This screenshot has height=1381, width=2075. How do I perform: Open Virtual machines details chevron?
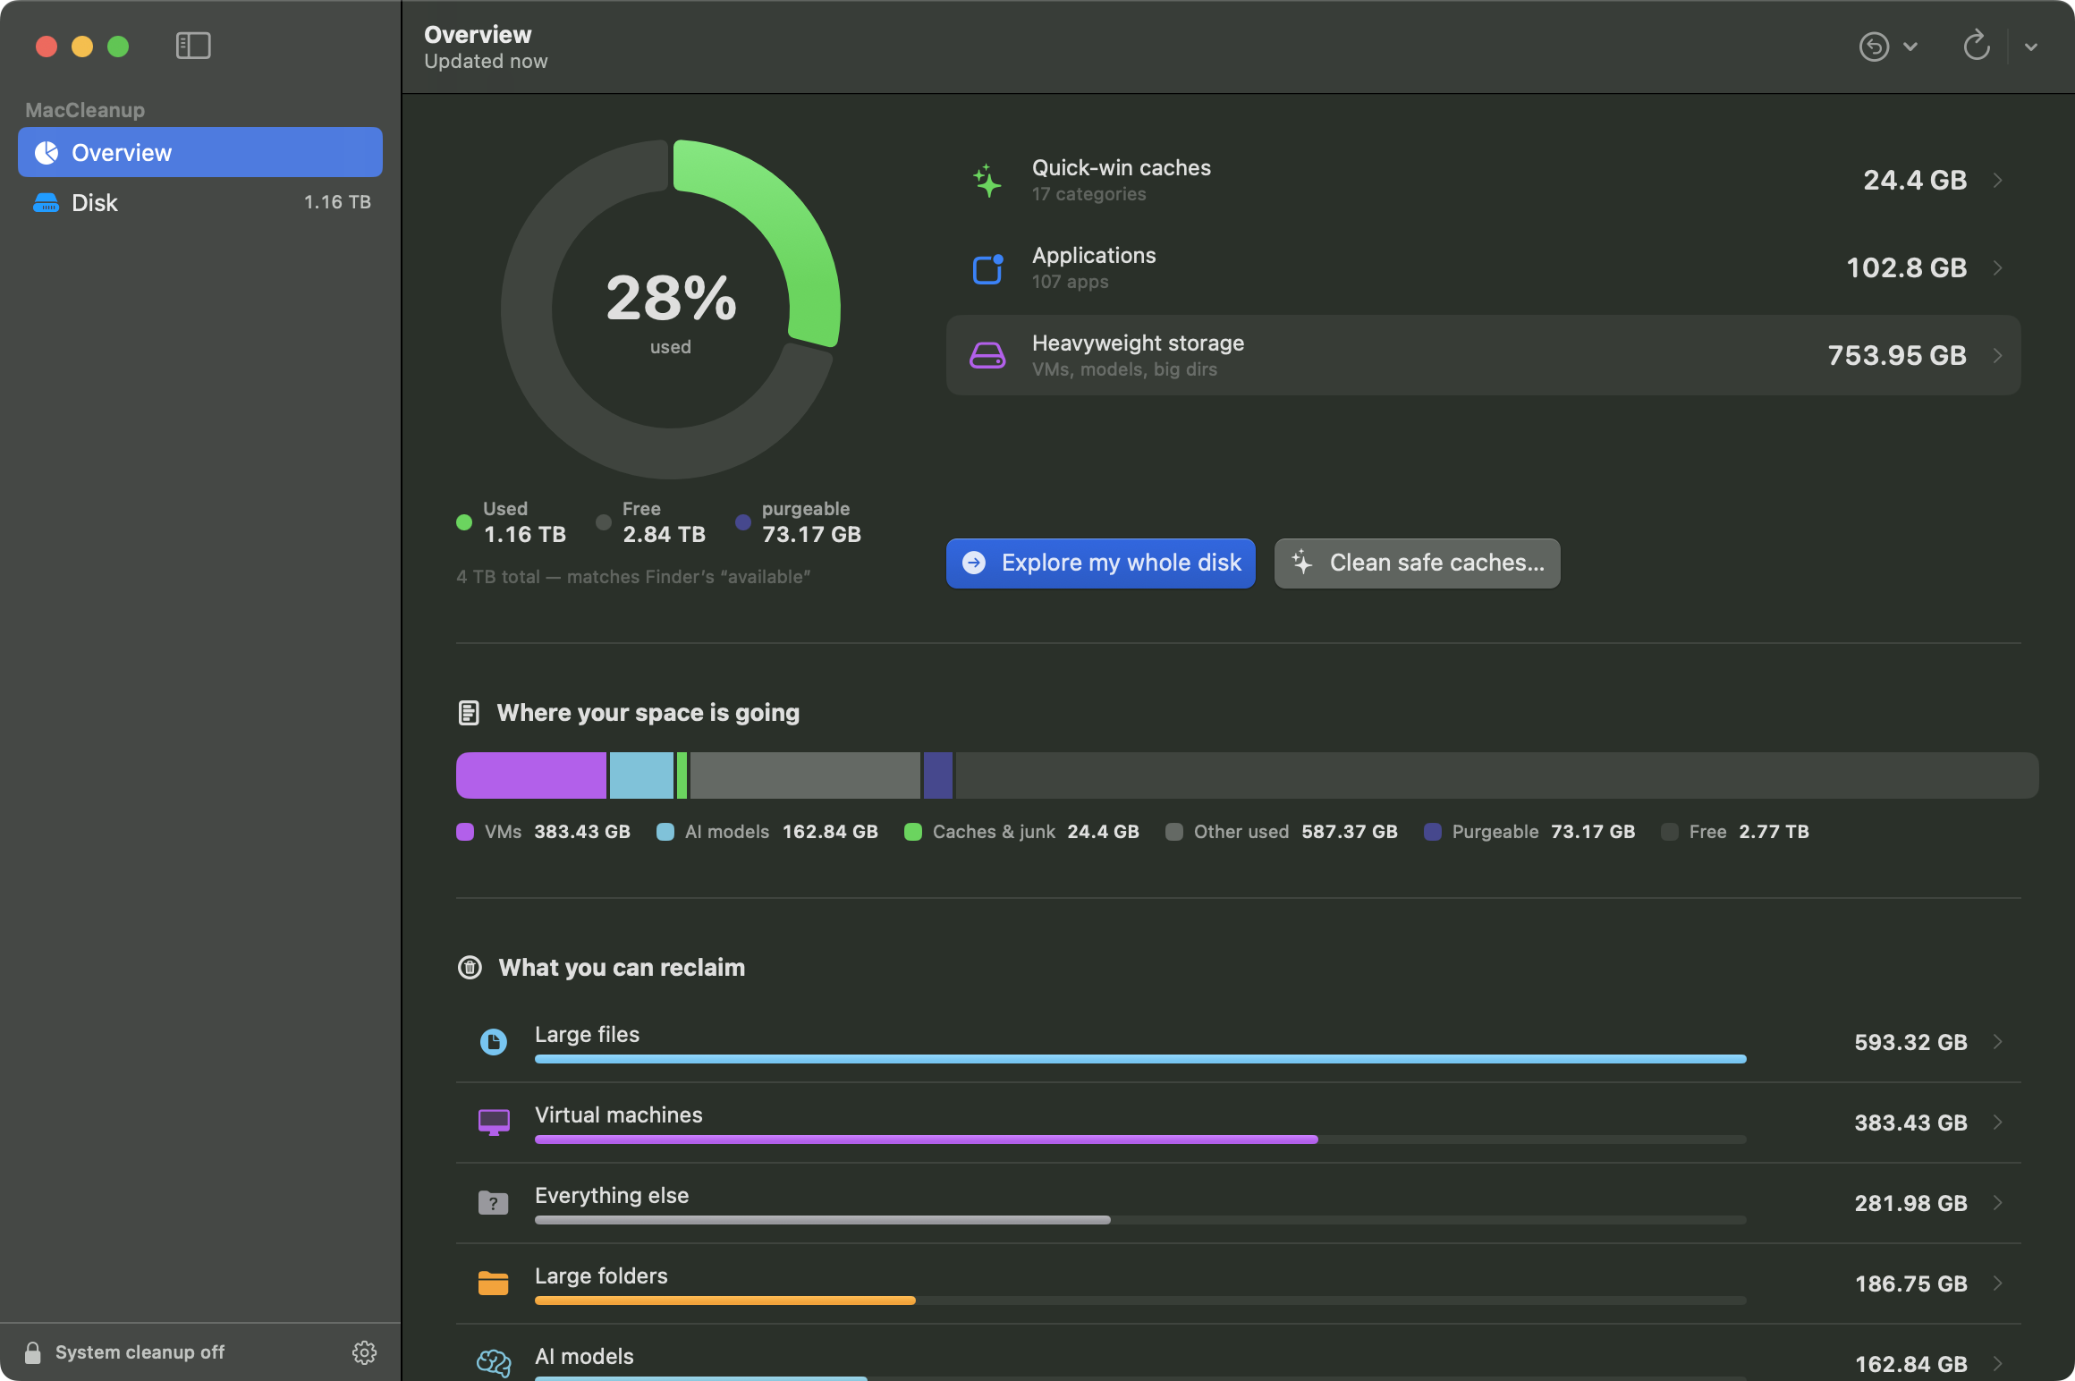1998,1123
